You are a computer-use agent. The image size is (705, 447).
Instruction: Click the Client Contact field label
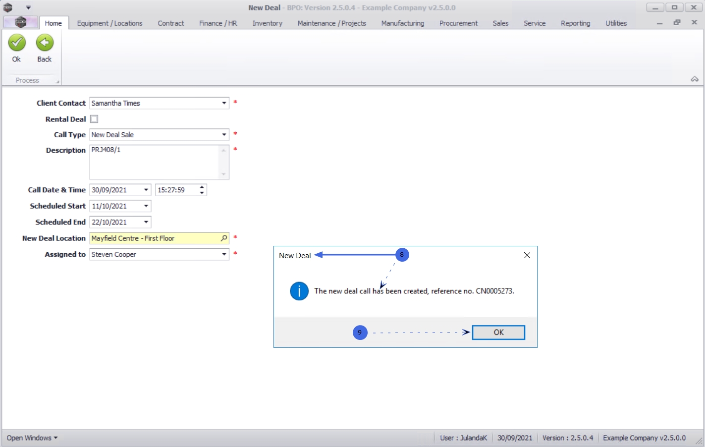pyautogui.click(x=61, y=103)
